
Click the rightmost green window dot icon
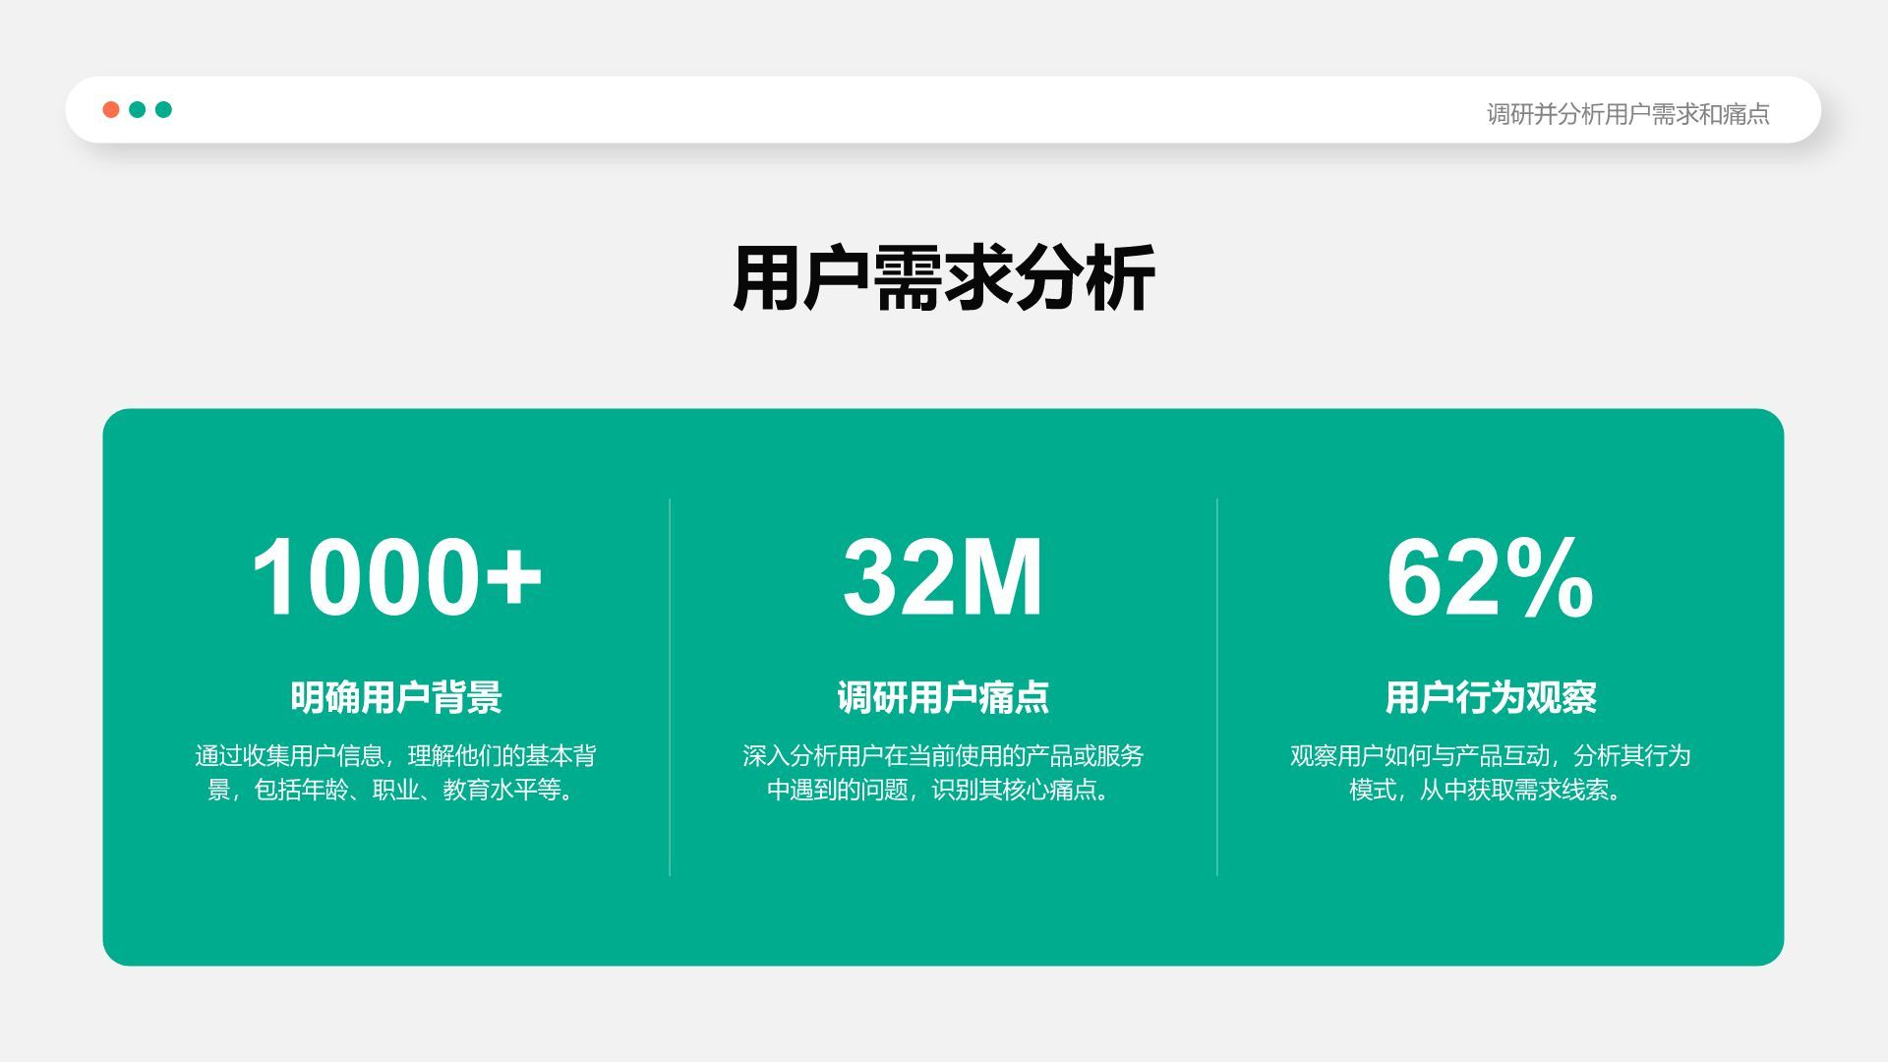click(165, 110)
